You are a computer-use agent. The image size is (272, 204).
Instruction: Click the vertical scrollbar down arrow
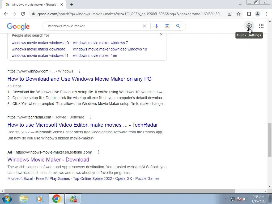[270, 186]
